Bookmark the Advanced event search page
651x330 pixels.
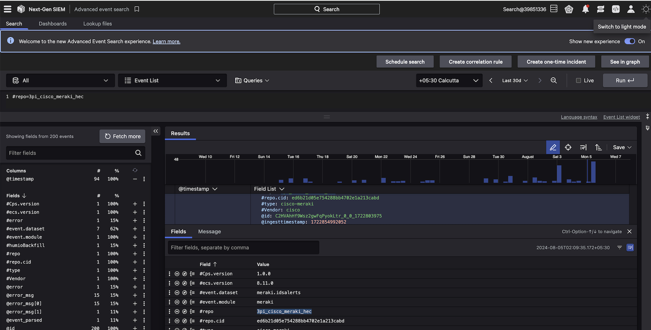(137, 9)
